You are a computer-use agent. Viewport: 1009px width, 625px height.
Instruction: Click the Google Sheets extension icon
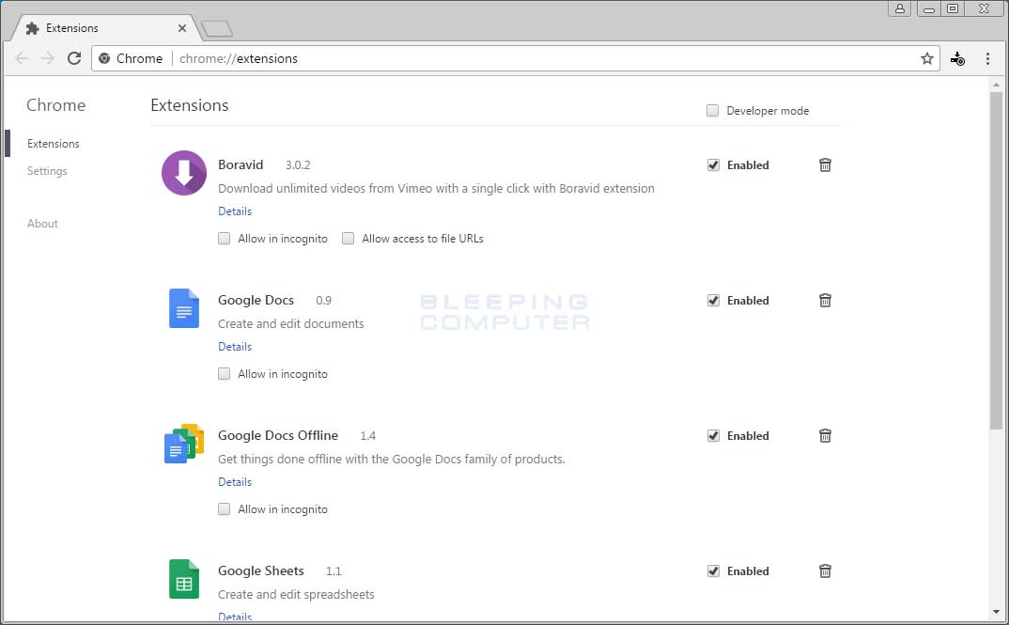[x=183, y=579]
